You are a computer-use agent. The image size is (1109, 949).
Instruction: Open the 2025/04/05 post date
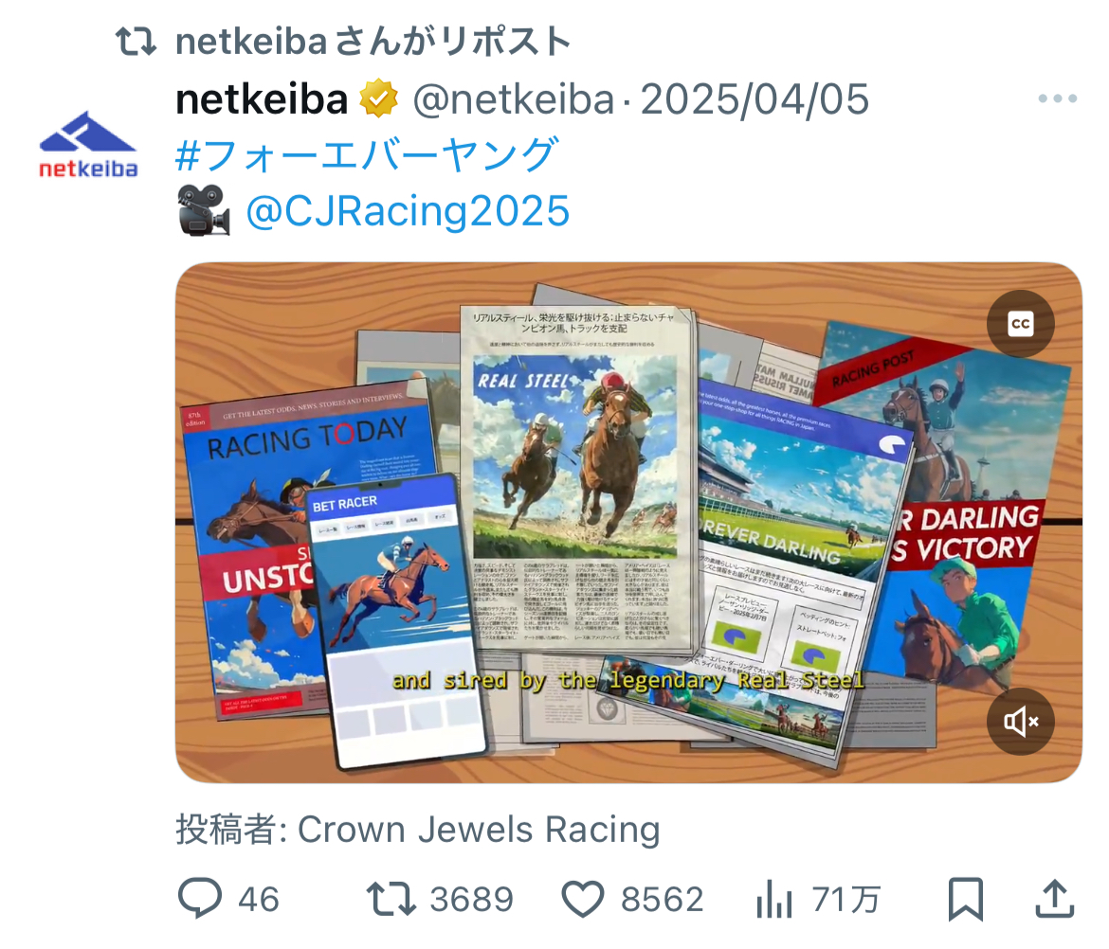pos(754,98)
